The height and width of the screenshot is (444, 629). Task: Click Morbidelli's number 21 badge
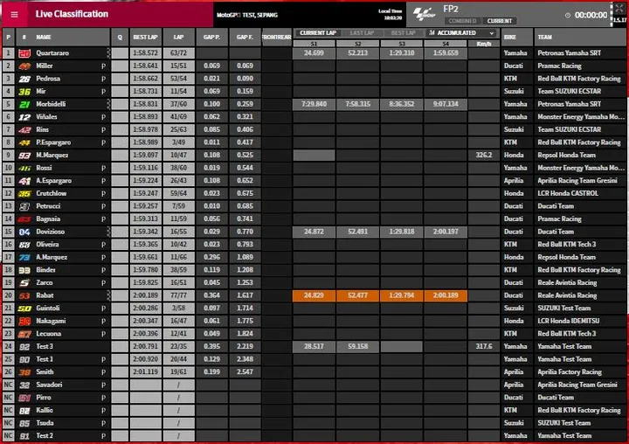tap(24, 104)
